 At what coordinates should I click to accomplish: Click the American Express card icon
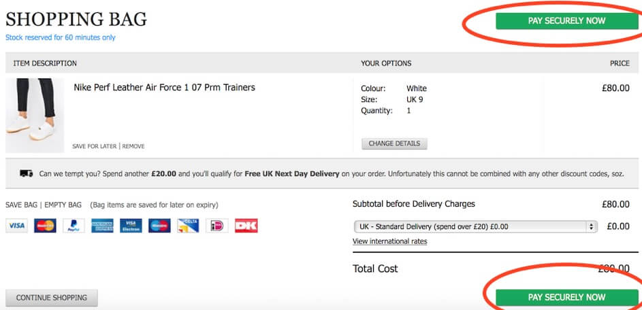(102, 226)
